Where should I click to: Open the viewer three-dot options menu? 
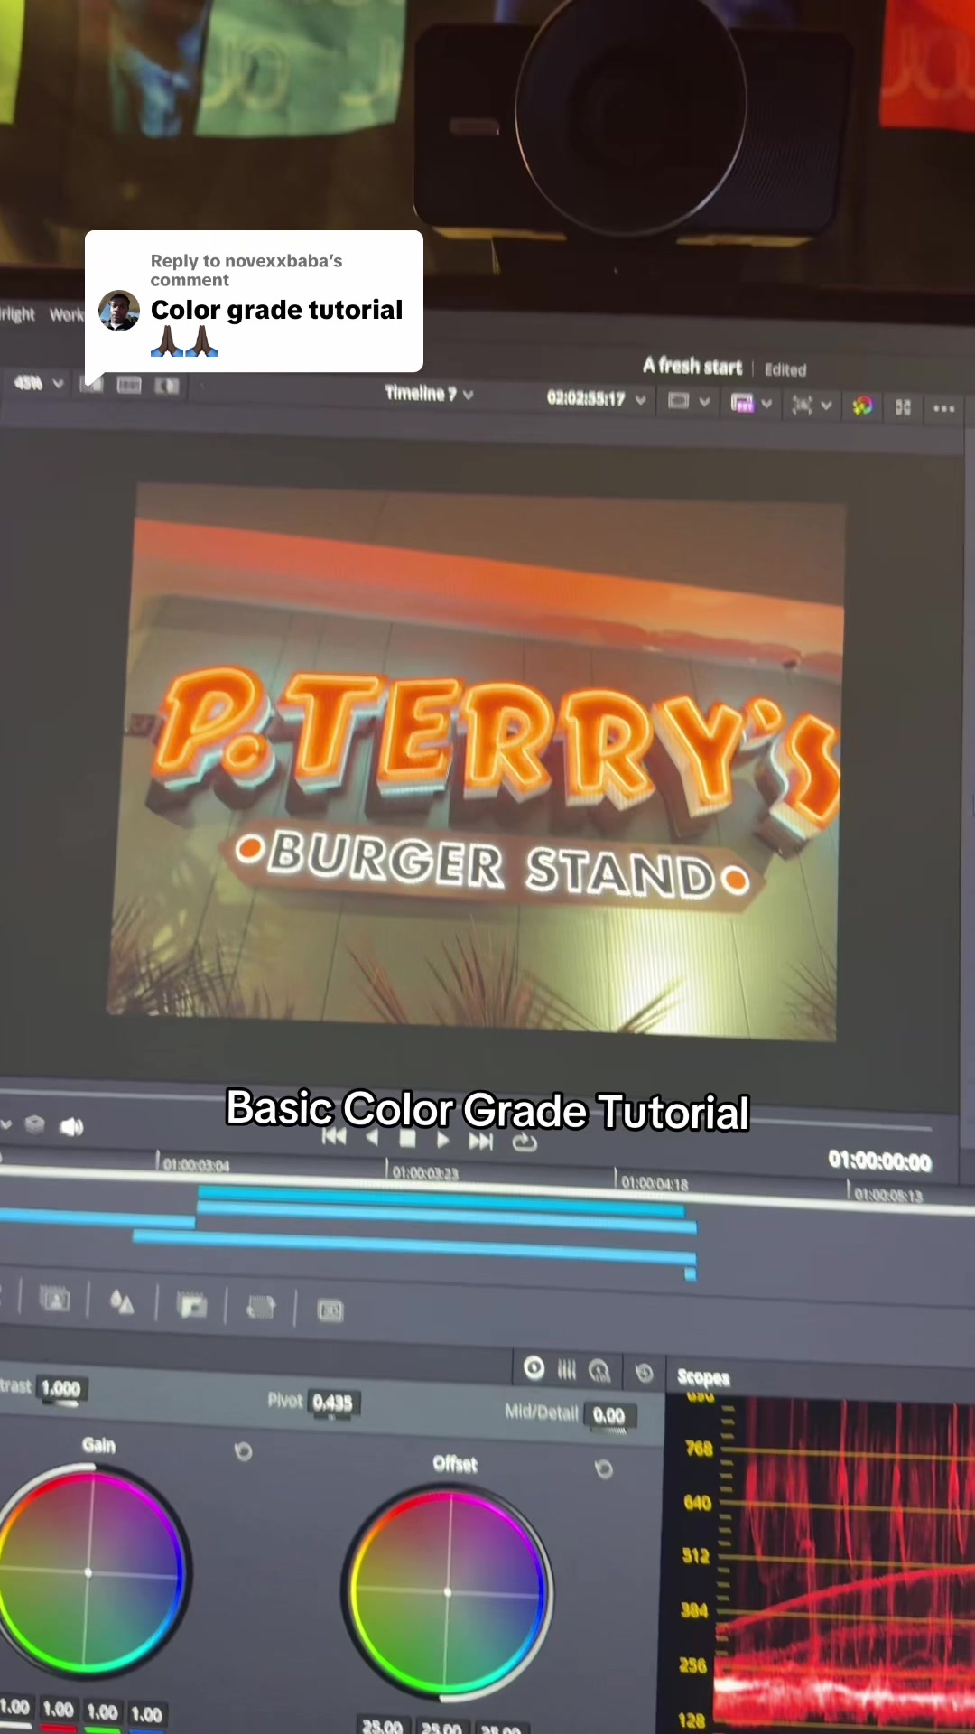click(x=944, y=408)
